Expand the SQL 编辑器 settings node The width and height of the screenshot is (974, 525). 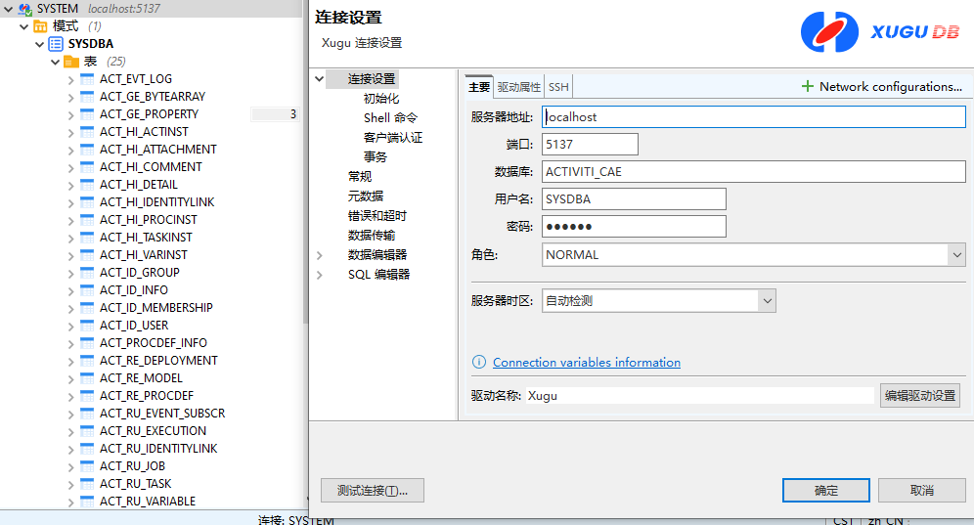click(x=320, y=275)
